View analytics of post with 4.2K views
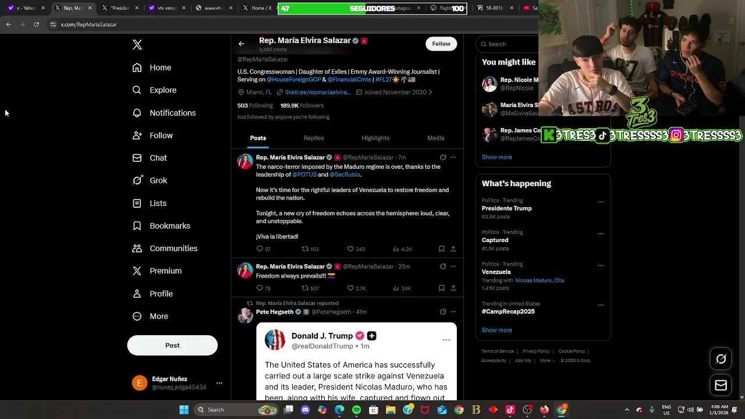Screen dimensions: 745x419 (403, 249)
